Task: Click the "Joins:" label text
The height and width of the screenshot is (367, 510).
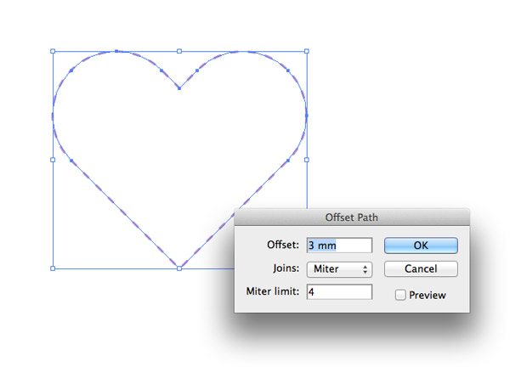Action: [x=286, y=268]
